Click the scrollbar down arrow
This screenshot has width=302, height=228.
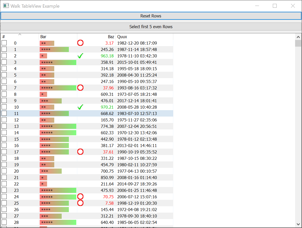pos(298,224)
